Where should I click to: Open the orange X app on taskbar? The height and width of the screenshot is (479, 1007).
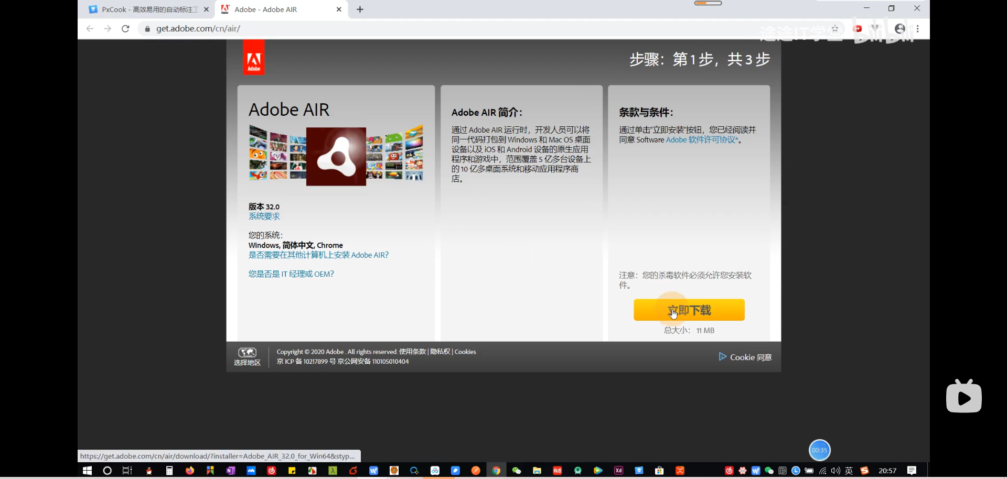[x=680, y=471]
